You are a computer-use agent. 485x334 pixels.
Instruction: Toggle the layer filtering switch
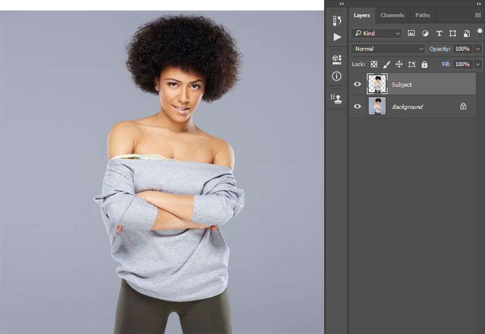pyautogui.click(x=479, y=33)
